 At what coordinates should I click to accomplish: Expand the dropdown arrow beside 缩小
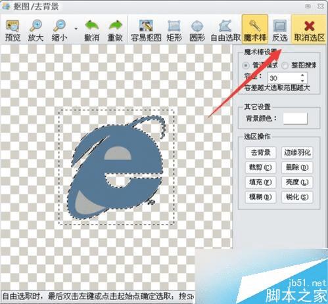(76, 29)
